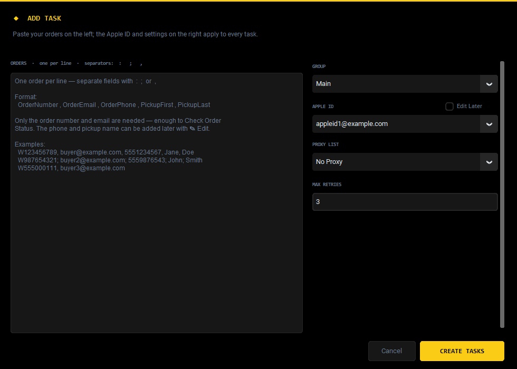
Task: Open the Proxy List dropdown showing No Proxy
Action: coord(405,162)
